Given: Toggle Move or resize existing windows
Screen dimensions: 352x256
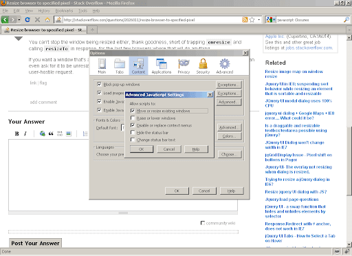Looking at the screenshot, I should click(x=133, y=111).
